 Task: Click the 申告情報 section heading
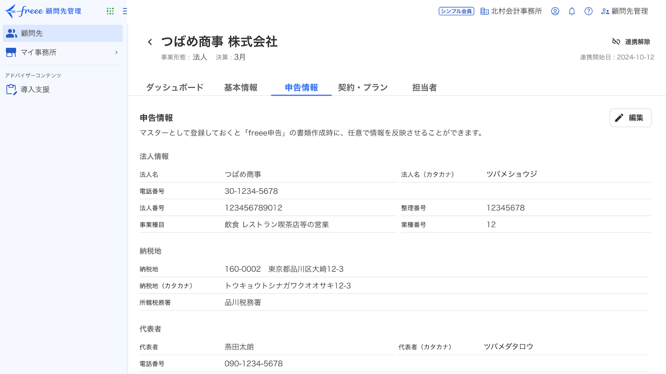[156, 118]
